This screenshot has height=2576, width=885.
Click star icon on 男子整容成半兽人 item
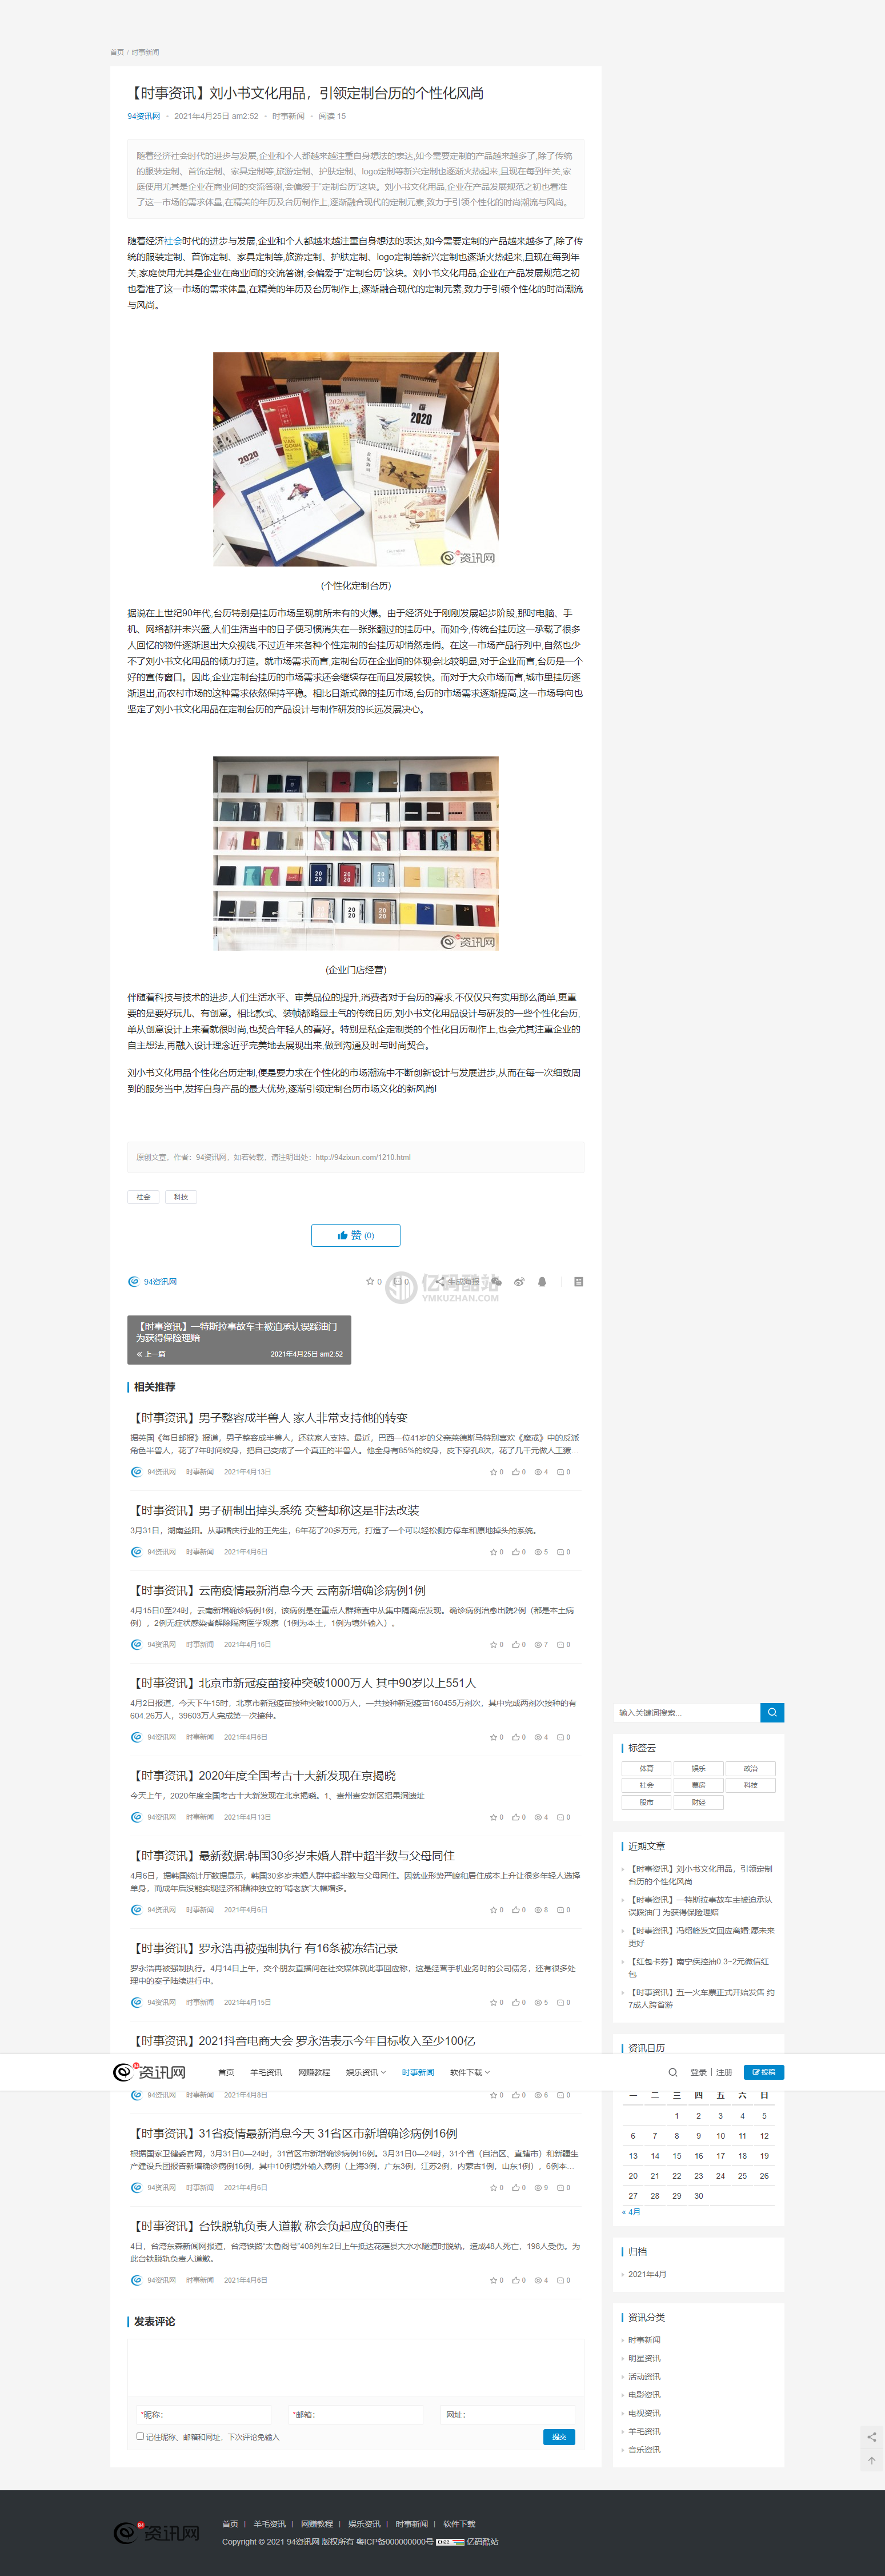pos(492,1472)
